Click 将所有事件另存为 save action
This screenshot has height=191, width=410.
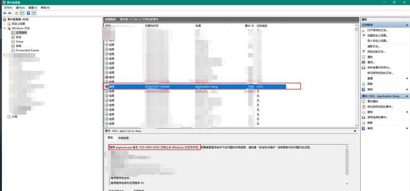point(377,67)
